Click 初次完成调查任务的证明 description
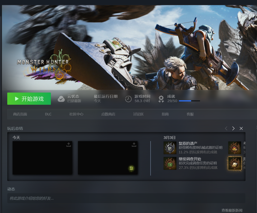This screenshot has width=257, height=213. (198, 163)
